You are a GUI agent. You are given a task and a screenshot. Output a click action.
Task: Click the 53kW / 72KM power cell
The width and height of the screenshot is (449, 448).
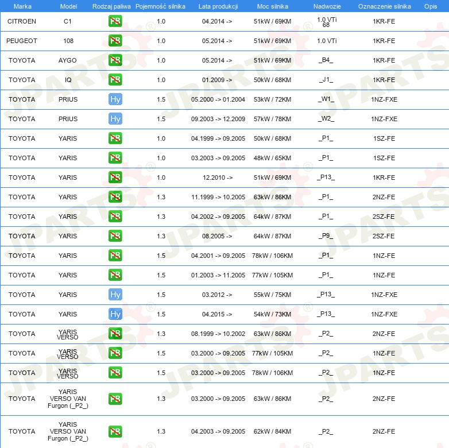(x=272, y=99)
